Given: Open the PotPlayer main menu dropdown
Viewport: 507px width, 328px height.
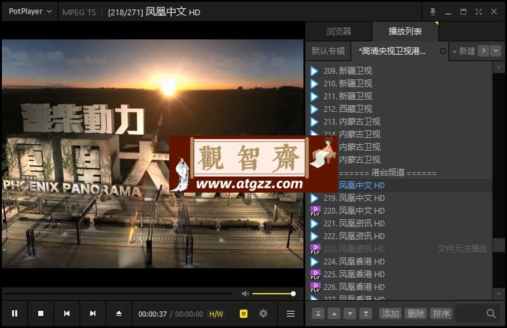Looking at the screenshot, I should click(x=30, y=11).
